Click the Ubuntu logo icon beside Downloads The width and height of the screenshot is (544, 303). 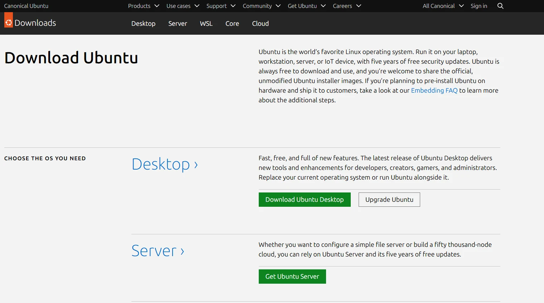point(9,20)
